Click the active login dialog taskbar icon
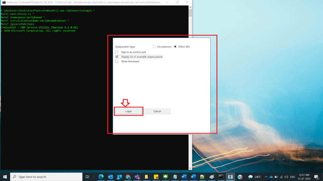Screen dimensions: 323x181 click(230, 177)
